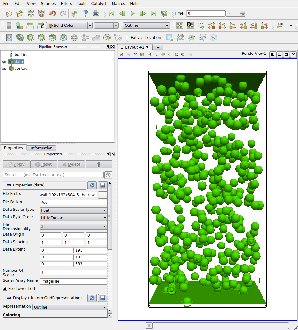The height and width of the screenshot is (330, 298).
Task: Click the Delete button
Action: [x=71, y=164]
